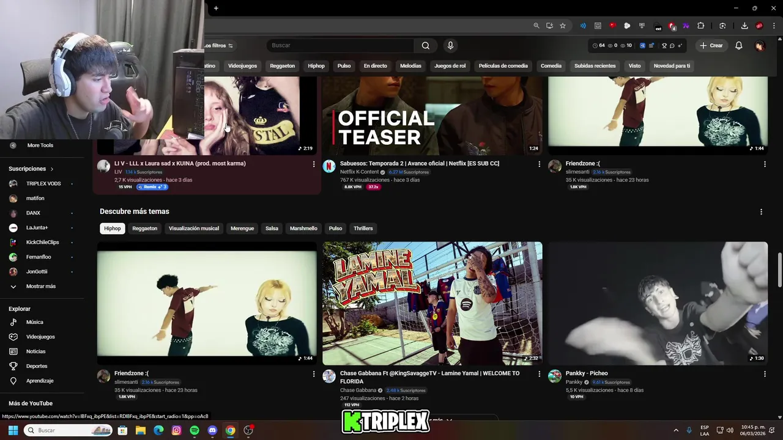Select the Reggaeton chip in top bar
Screen dimensions: 783x440
[x=282, y=65]
